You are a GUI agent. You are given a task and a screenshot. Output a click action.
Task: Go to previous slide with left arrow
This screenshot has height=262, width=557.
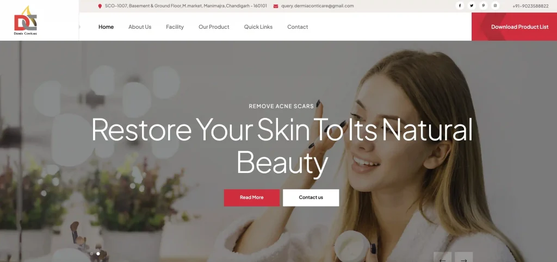coord(443,258)
